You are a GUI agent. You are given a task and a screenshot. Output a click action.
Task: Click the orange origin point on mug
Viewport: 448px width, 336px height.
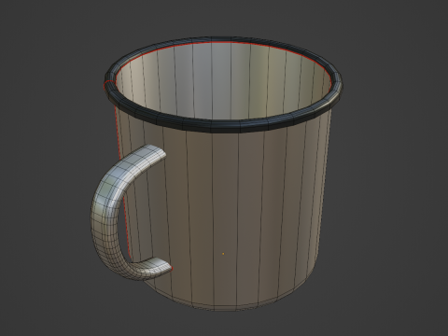point(223,254)
